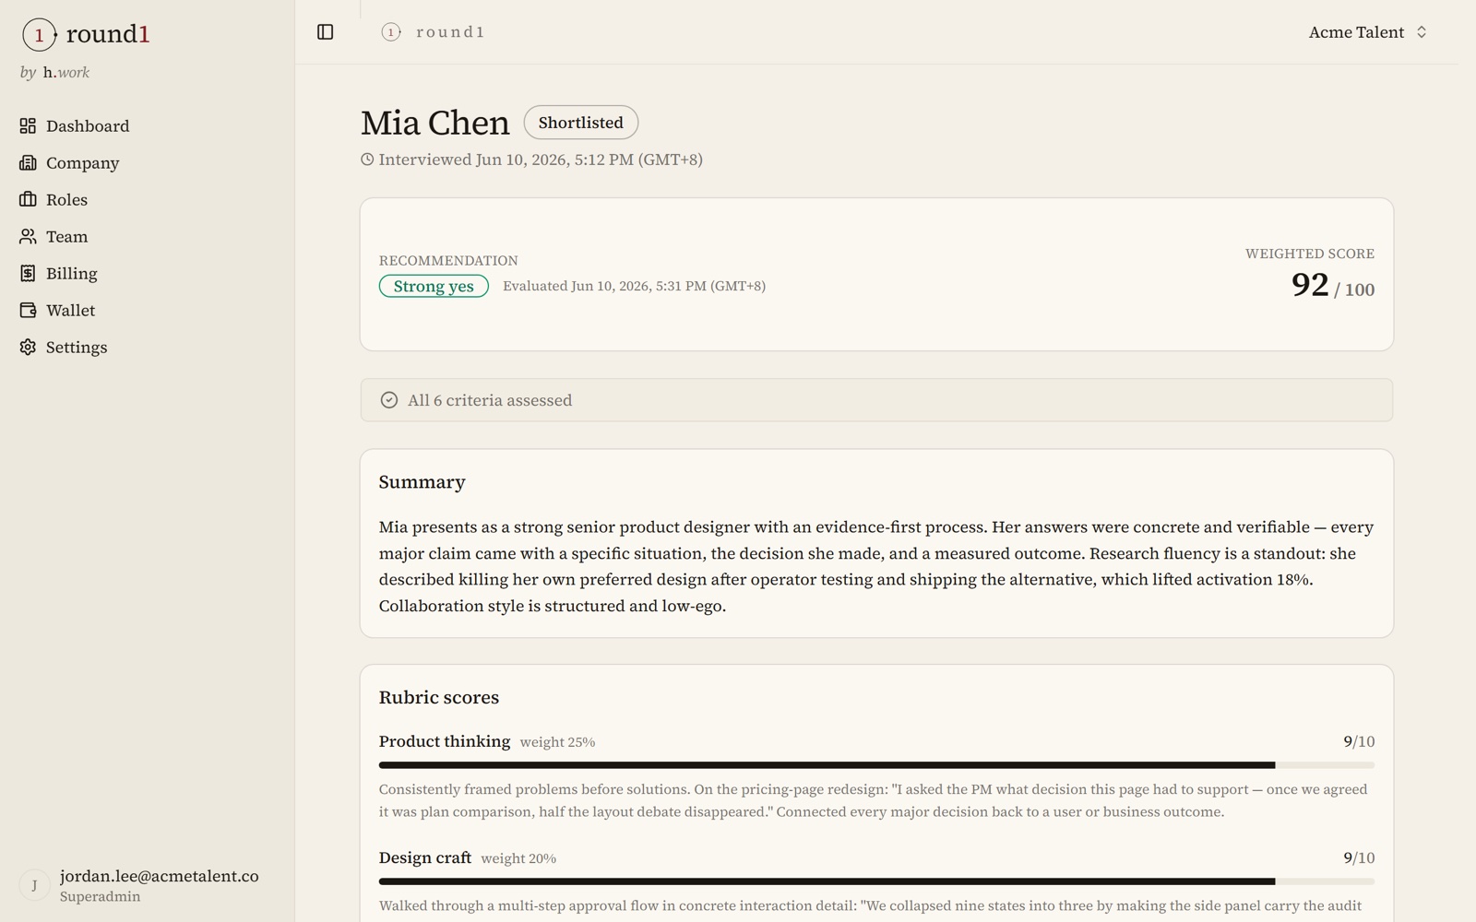This screenshot has width=1476, height=922.
Task: Click the Company building icon
Action: click(28, 162)
